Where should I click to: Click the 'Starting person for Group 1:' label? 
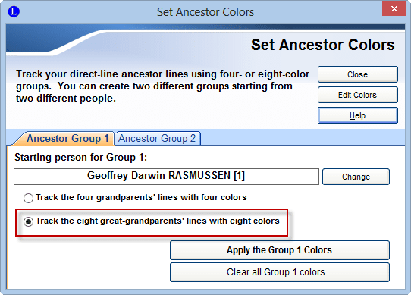pyautogui.click(x=80, y=158)
